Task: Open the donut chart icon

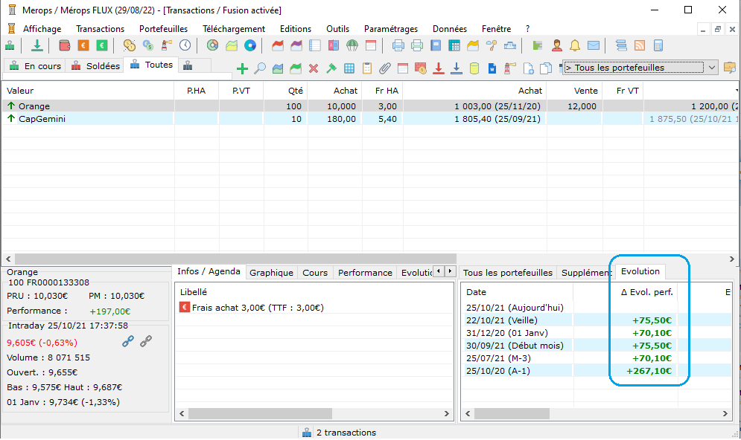Action: [x=213, y=45]
